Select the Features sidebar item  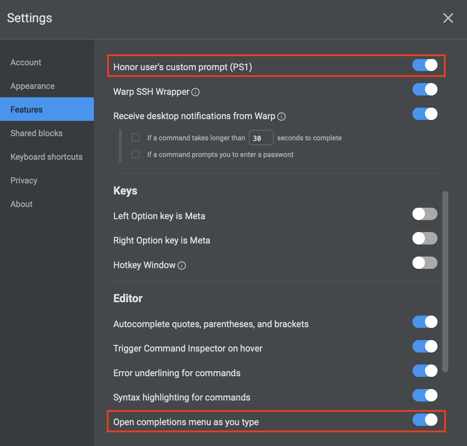[x=47, y=109]
